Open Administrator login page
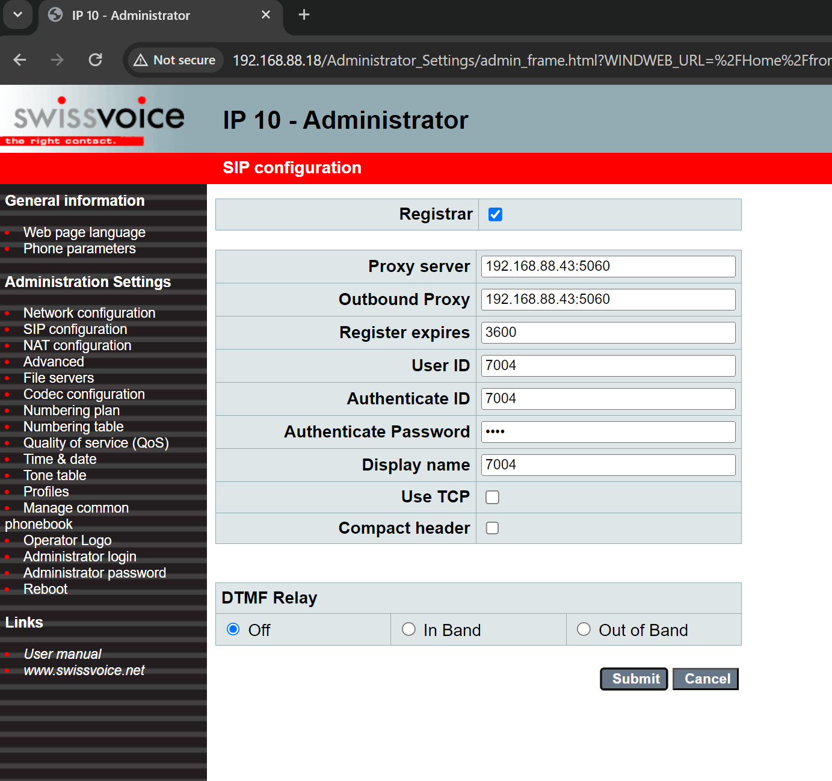 click(x=80, y=557)
